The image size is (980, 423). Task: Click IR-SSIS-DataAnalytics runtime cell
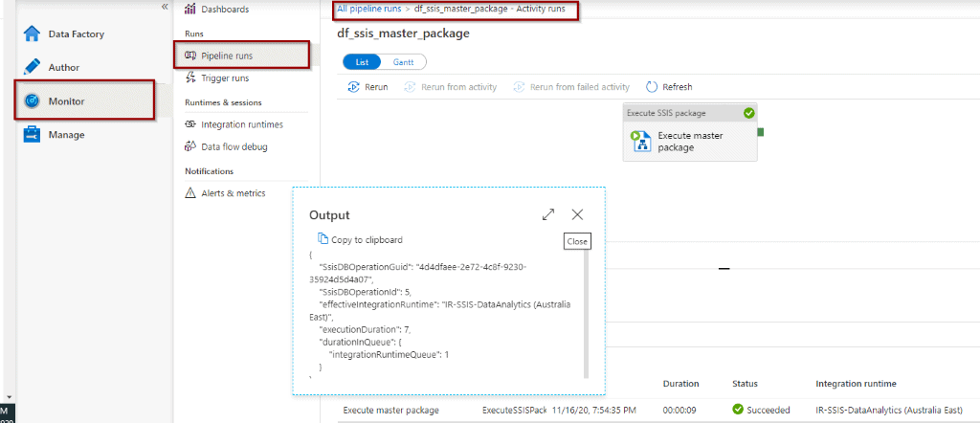coord(889,410)
